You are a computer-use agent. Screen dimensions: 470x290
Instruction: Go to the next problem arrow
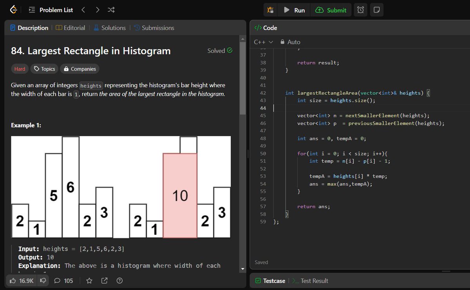[97, 10]
